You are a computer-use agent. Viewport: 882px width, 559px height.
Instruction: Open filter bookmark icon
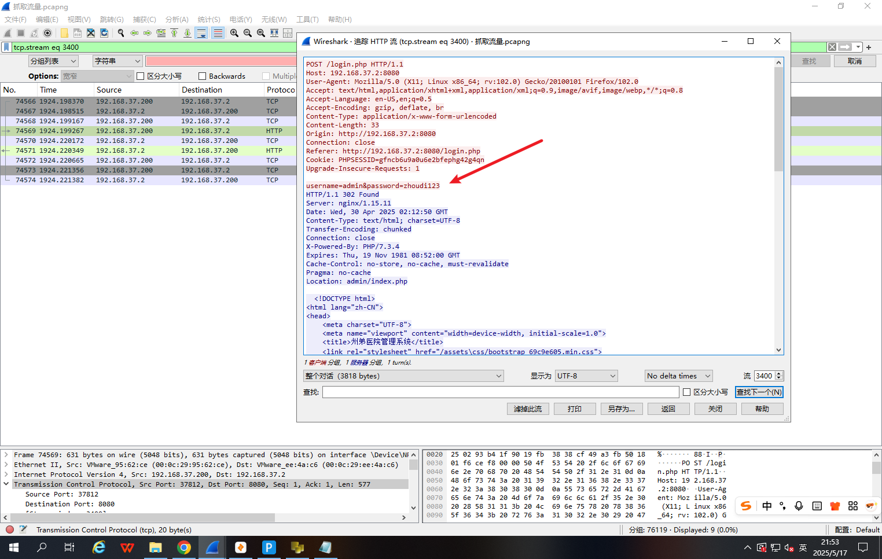click(x=6, y=47)
